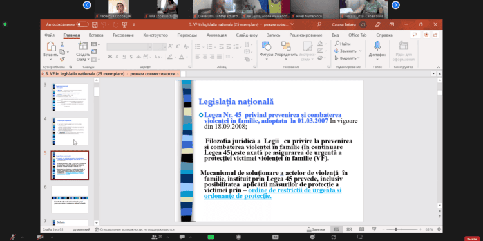Click the share icon in the ribbon corner
Viewport: 483px width, 241px height.
(x=435, y=35)
